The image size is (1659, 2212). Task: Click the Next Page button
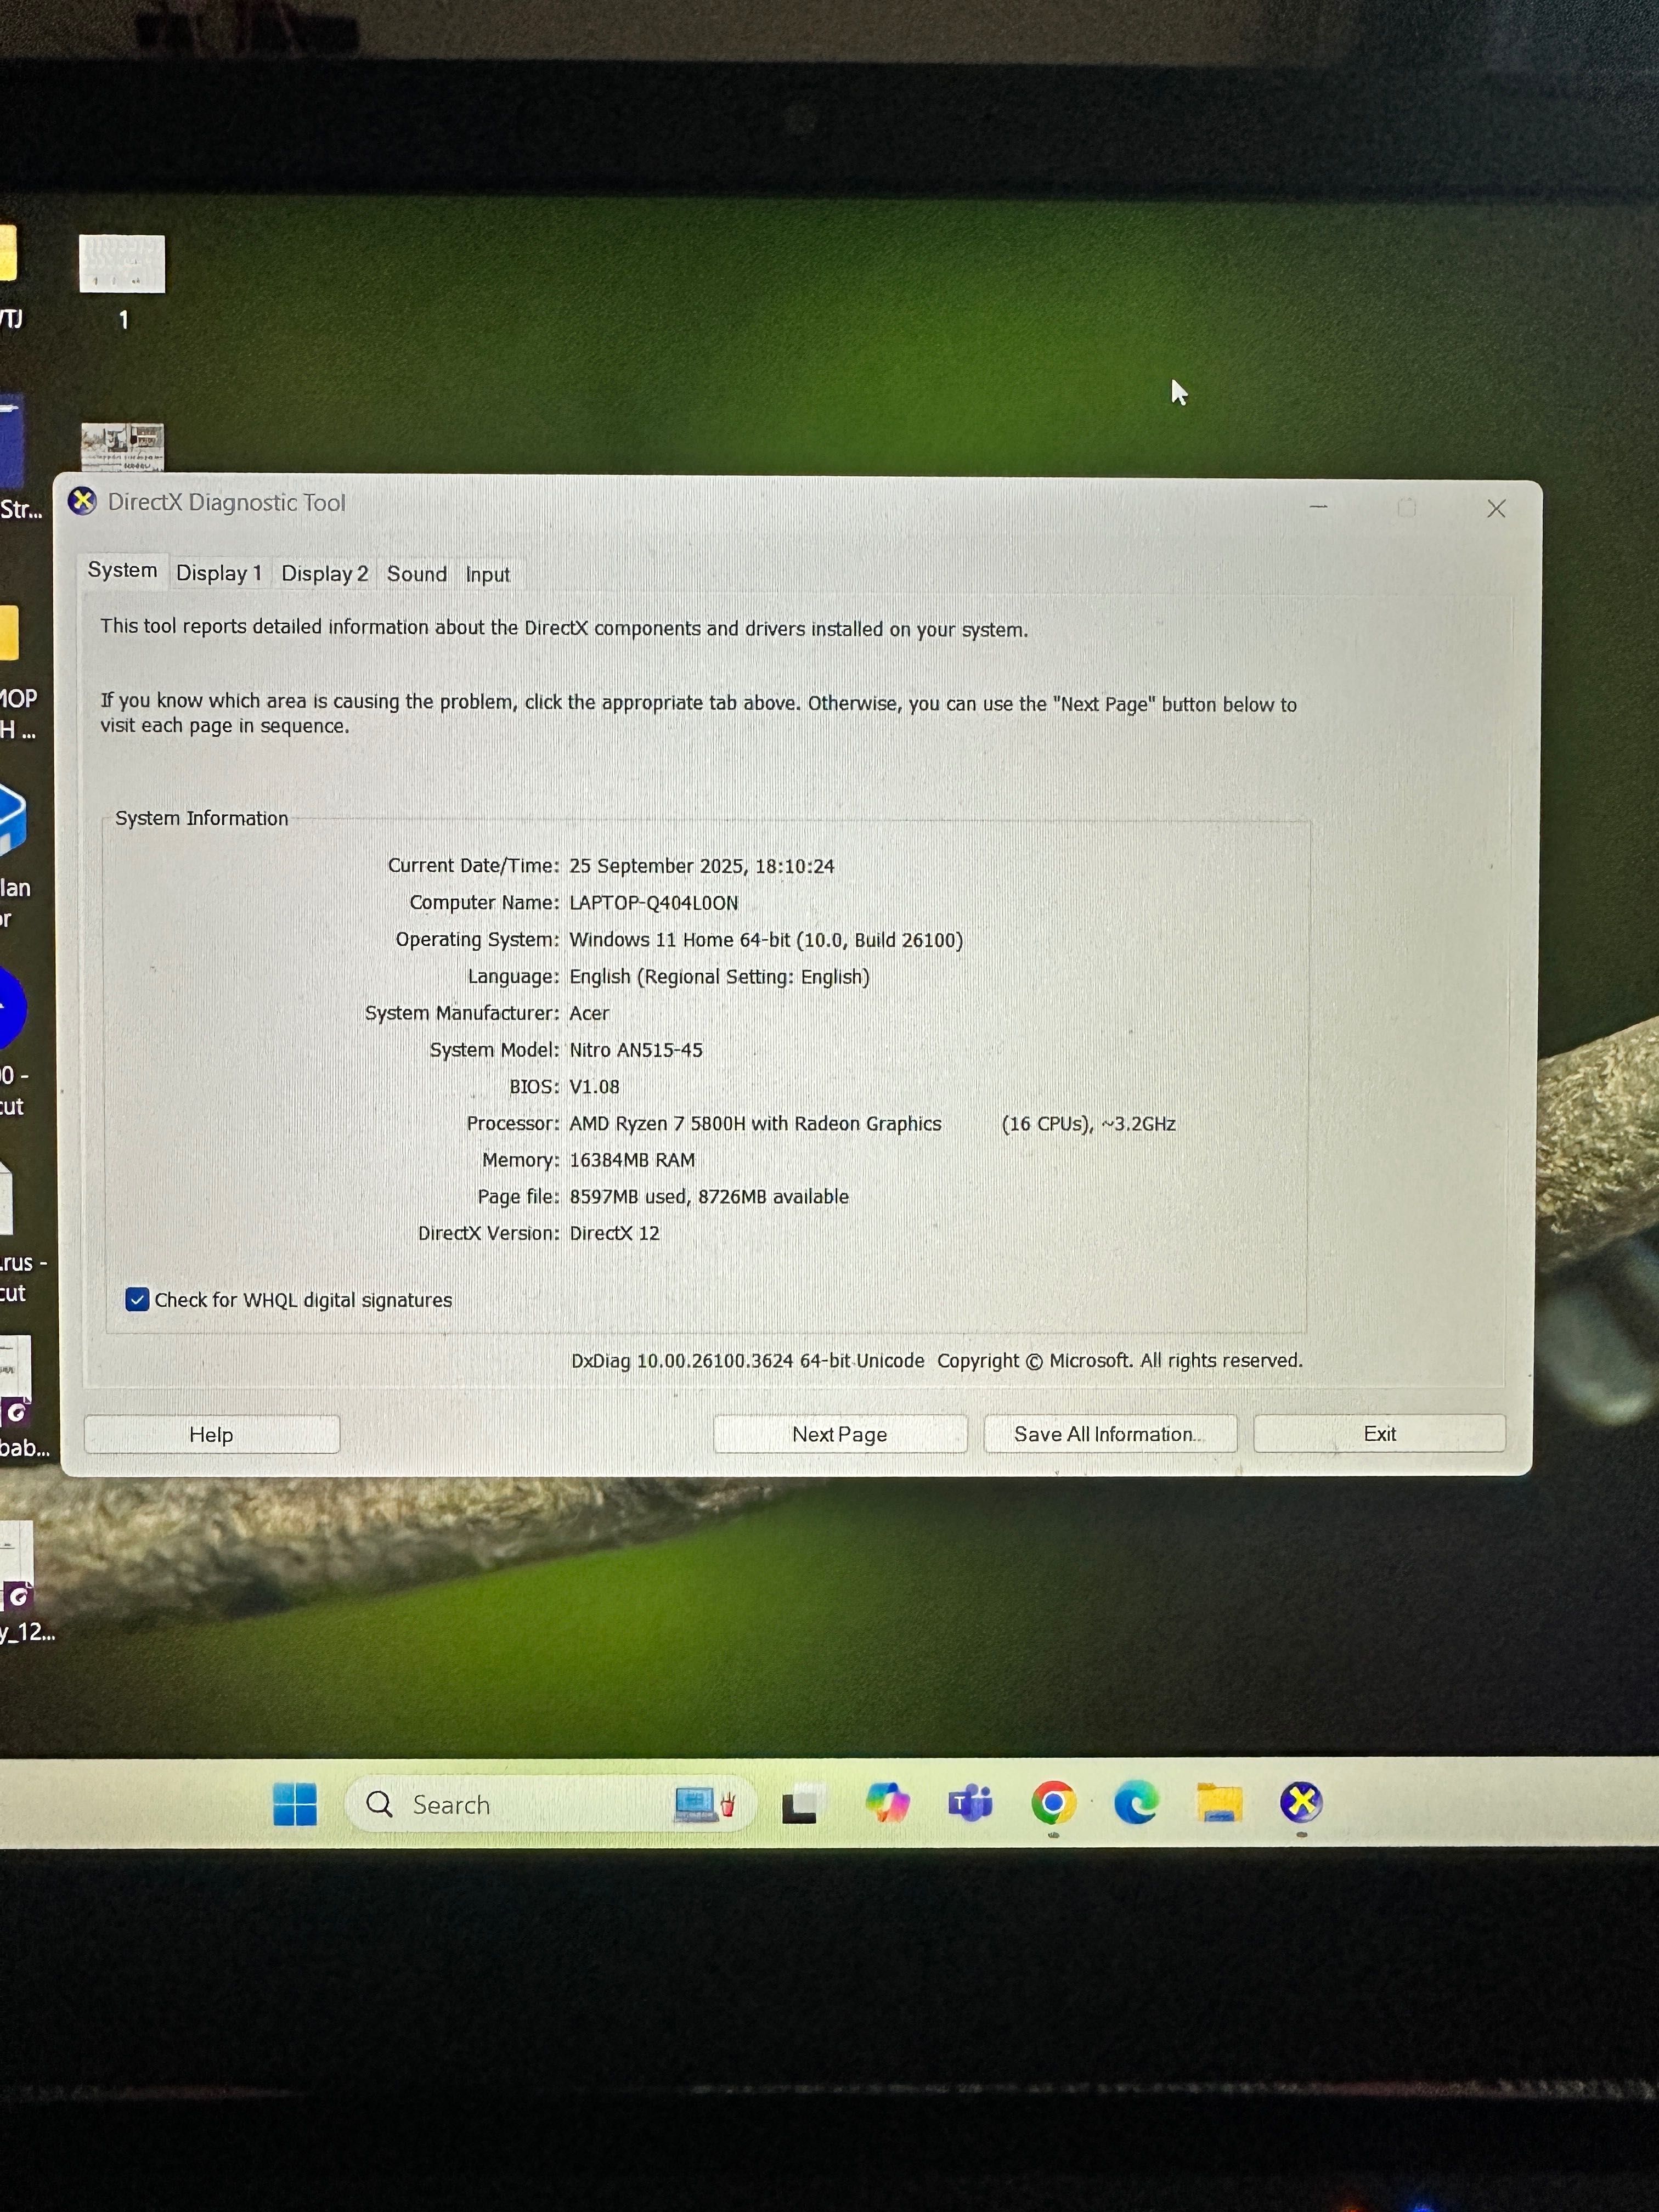[x=839, y=1434]
